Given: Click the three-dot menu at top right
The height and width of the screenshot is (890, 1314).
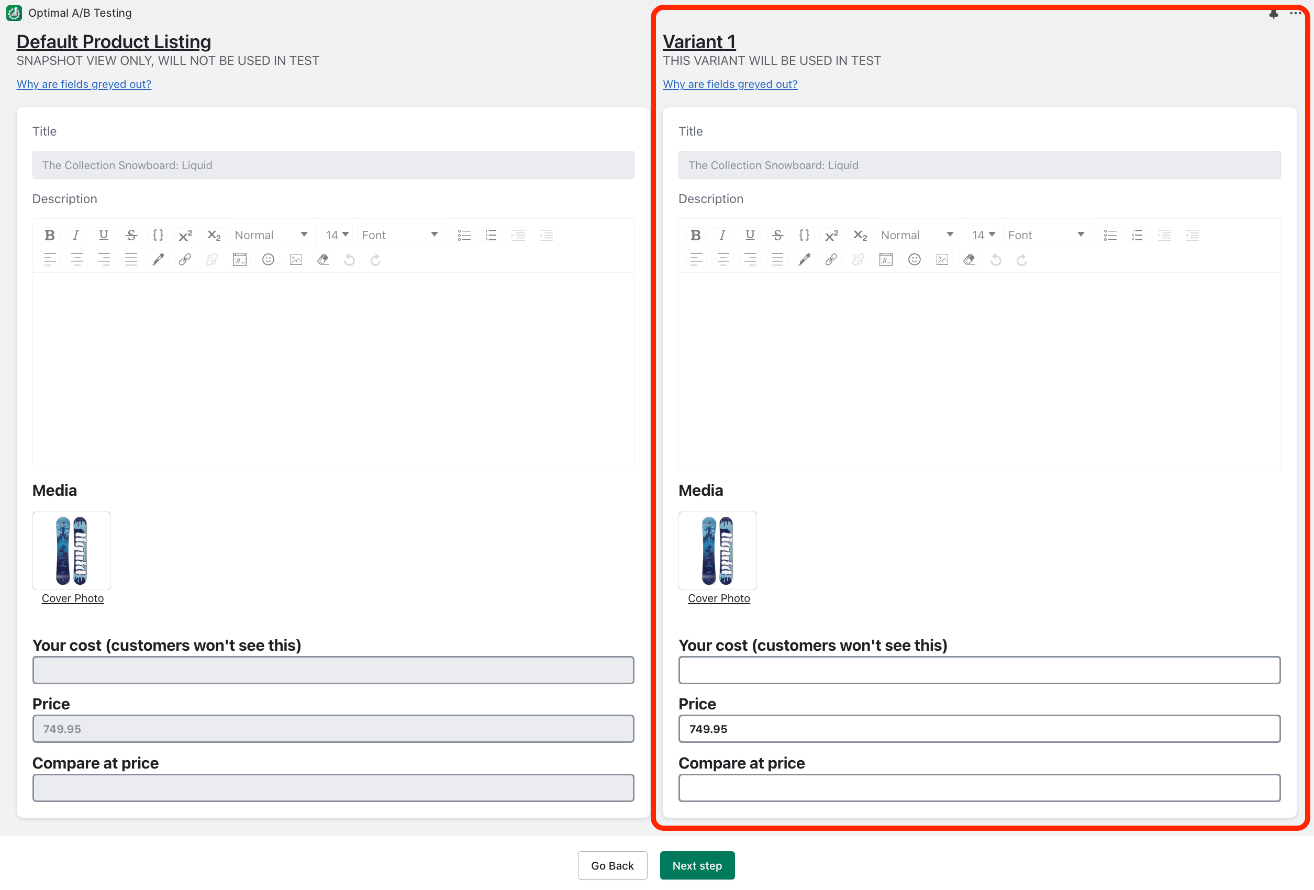Looking at the screenshot, I should (x=1295, y=13).
